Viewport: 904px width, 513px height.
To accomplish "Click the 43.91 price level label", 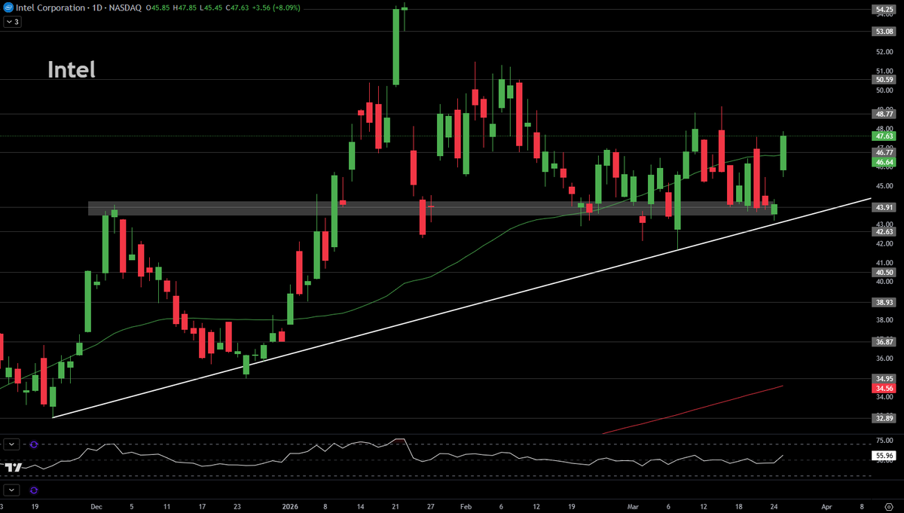I will point(884,207).
